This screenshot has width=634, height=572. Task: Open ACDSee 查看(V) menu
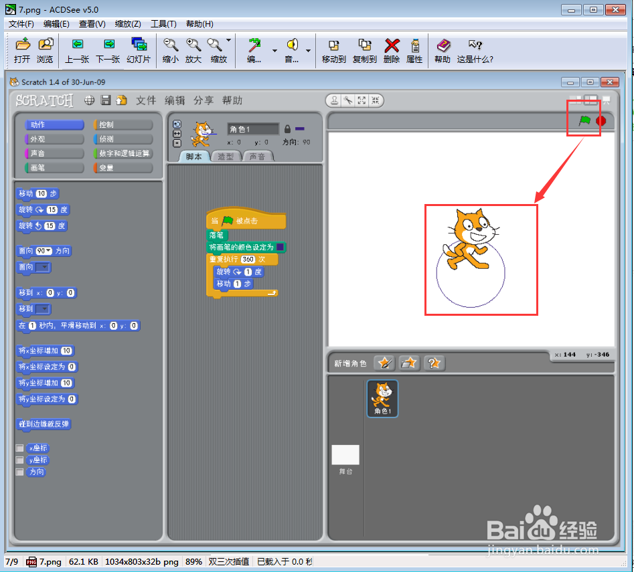point(92,24)
